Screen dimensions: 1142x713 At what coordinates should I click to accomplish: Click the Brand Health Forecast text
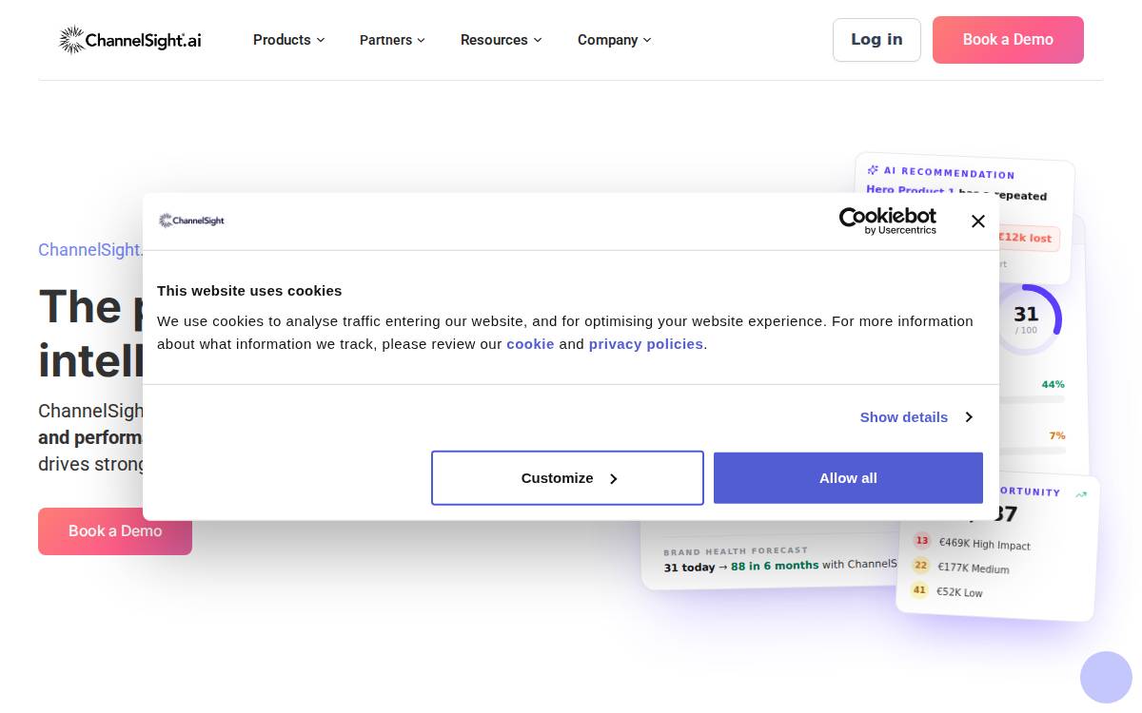(736, 550)
